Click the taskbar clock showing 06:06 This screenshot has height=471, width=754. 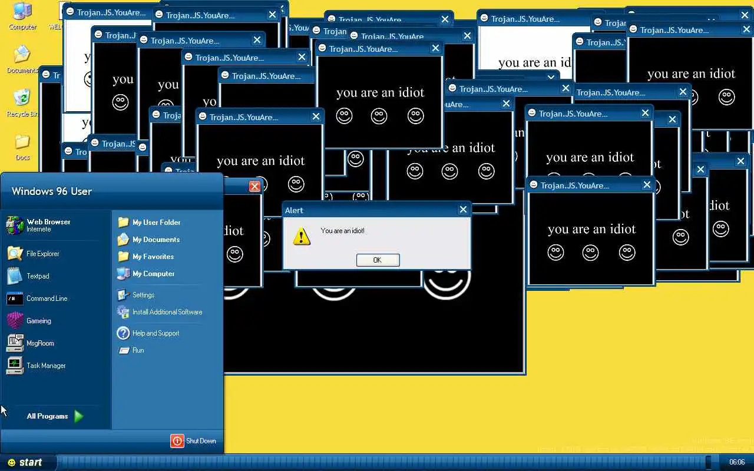[737, 462]
